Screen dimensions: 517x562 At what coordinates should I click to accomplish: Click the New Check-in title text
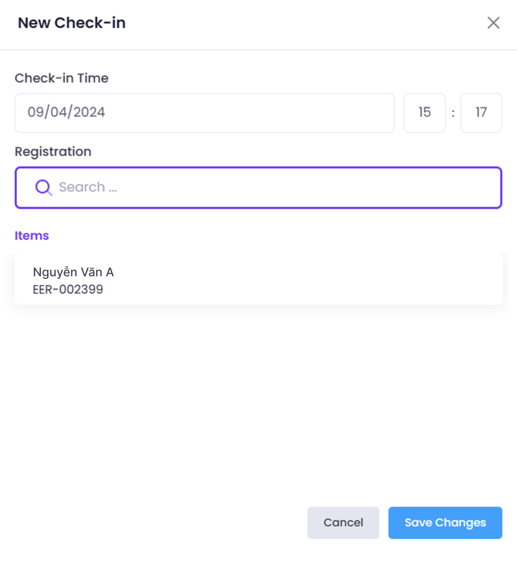click(72, 23)
